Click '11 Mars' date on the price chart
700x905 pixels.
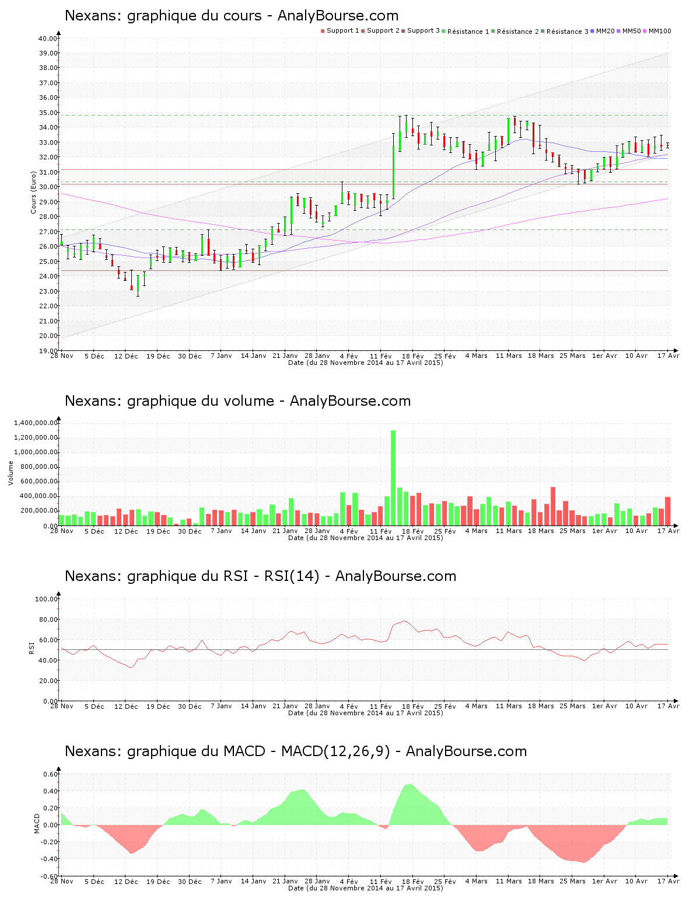tap(509, 356)
